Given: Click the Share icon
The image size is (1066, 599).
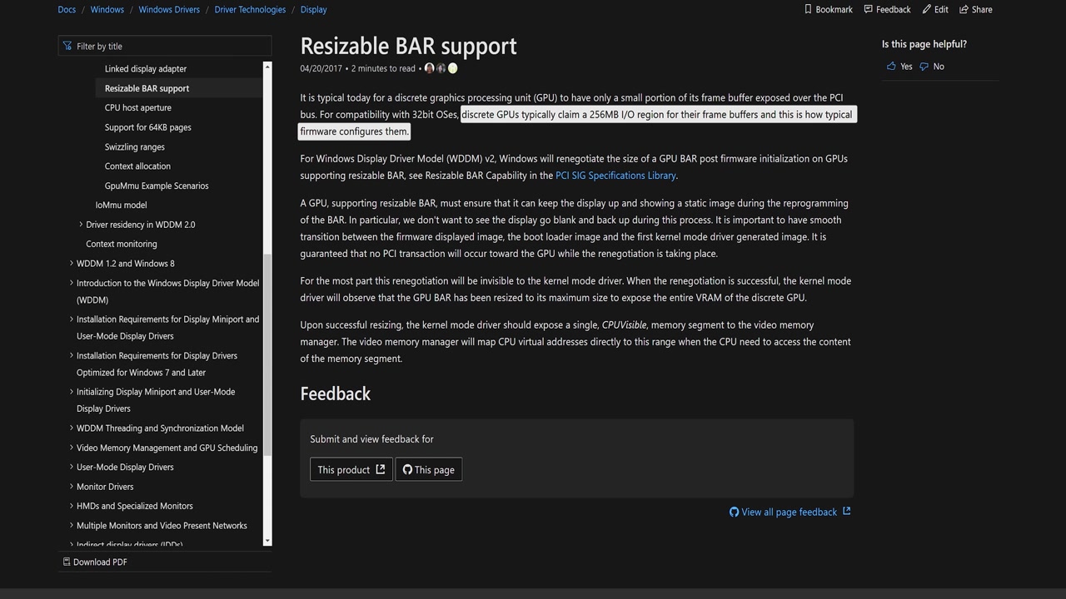Looking at the screenshot, I should click(964, 9).
